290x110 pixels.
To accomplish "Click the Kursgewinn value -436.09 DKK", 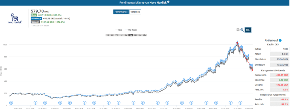I will point(280,75).
